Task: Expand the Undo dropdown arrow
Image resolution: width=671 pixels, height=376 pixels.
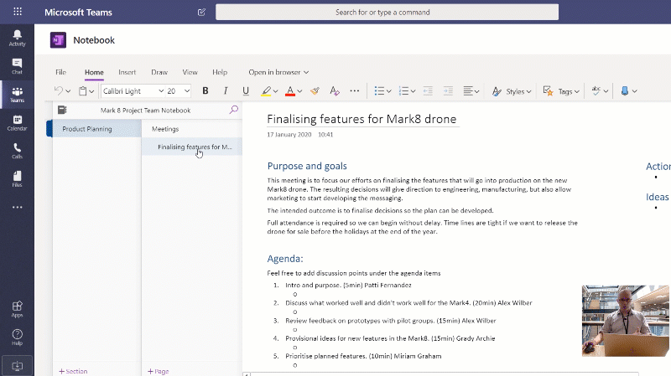Action: point(68,91)
